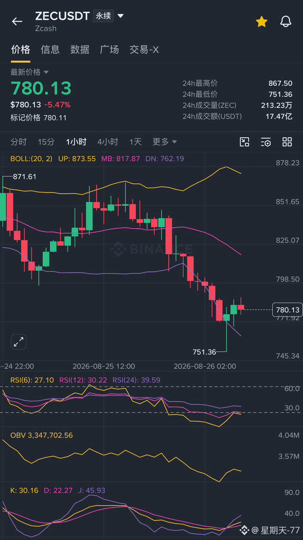The height and width of the screenshot is (540, 303).
Task: Switch to the 数据 tab
Action: (80, 49)
